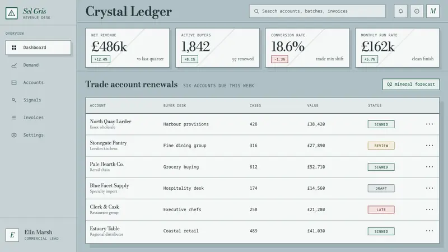Select the Estuary Table account name

(105, 228)
